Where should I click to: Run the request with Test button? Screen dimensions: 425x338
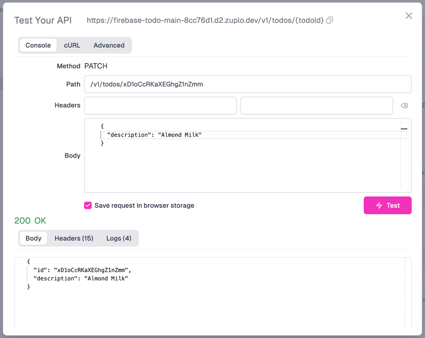387,205
